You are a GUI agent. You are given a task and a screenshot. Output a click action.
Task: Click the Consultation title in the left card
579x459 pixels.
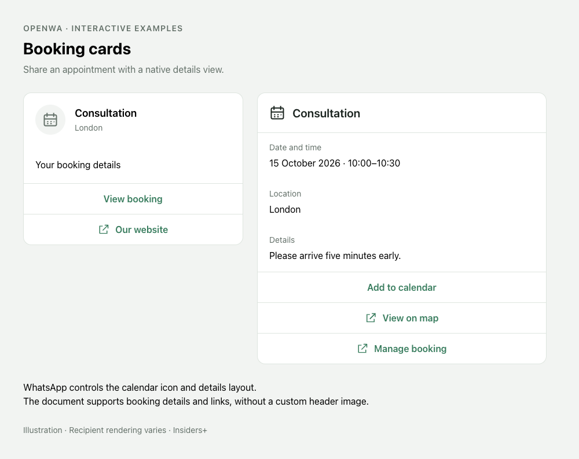105,113
